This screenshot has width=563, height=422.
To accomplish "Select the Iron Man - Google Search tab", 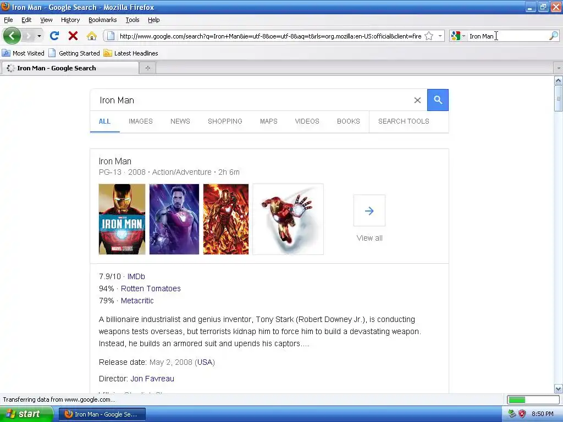I will [x=70, y=68].
